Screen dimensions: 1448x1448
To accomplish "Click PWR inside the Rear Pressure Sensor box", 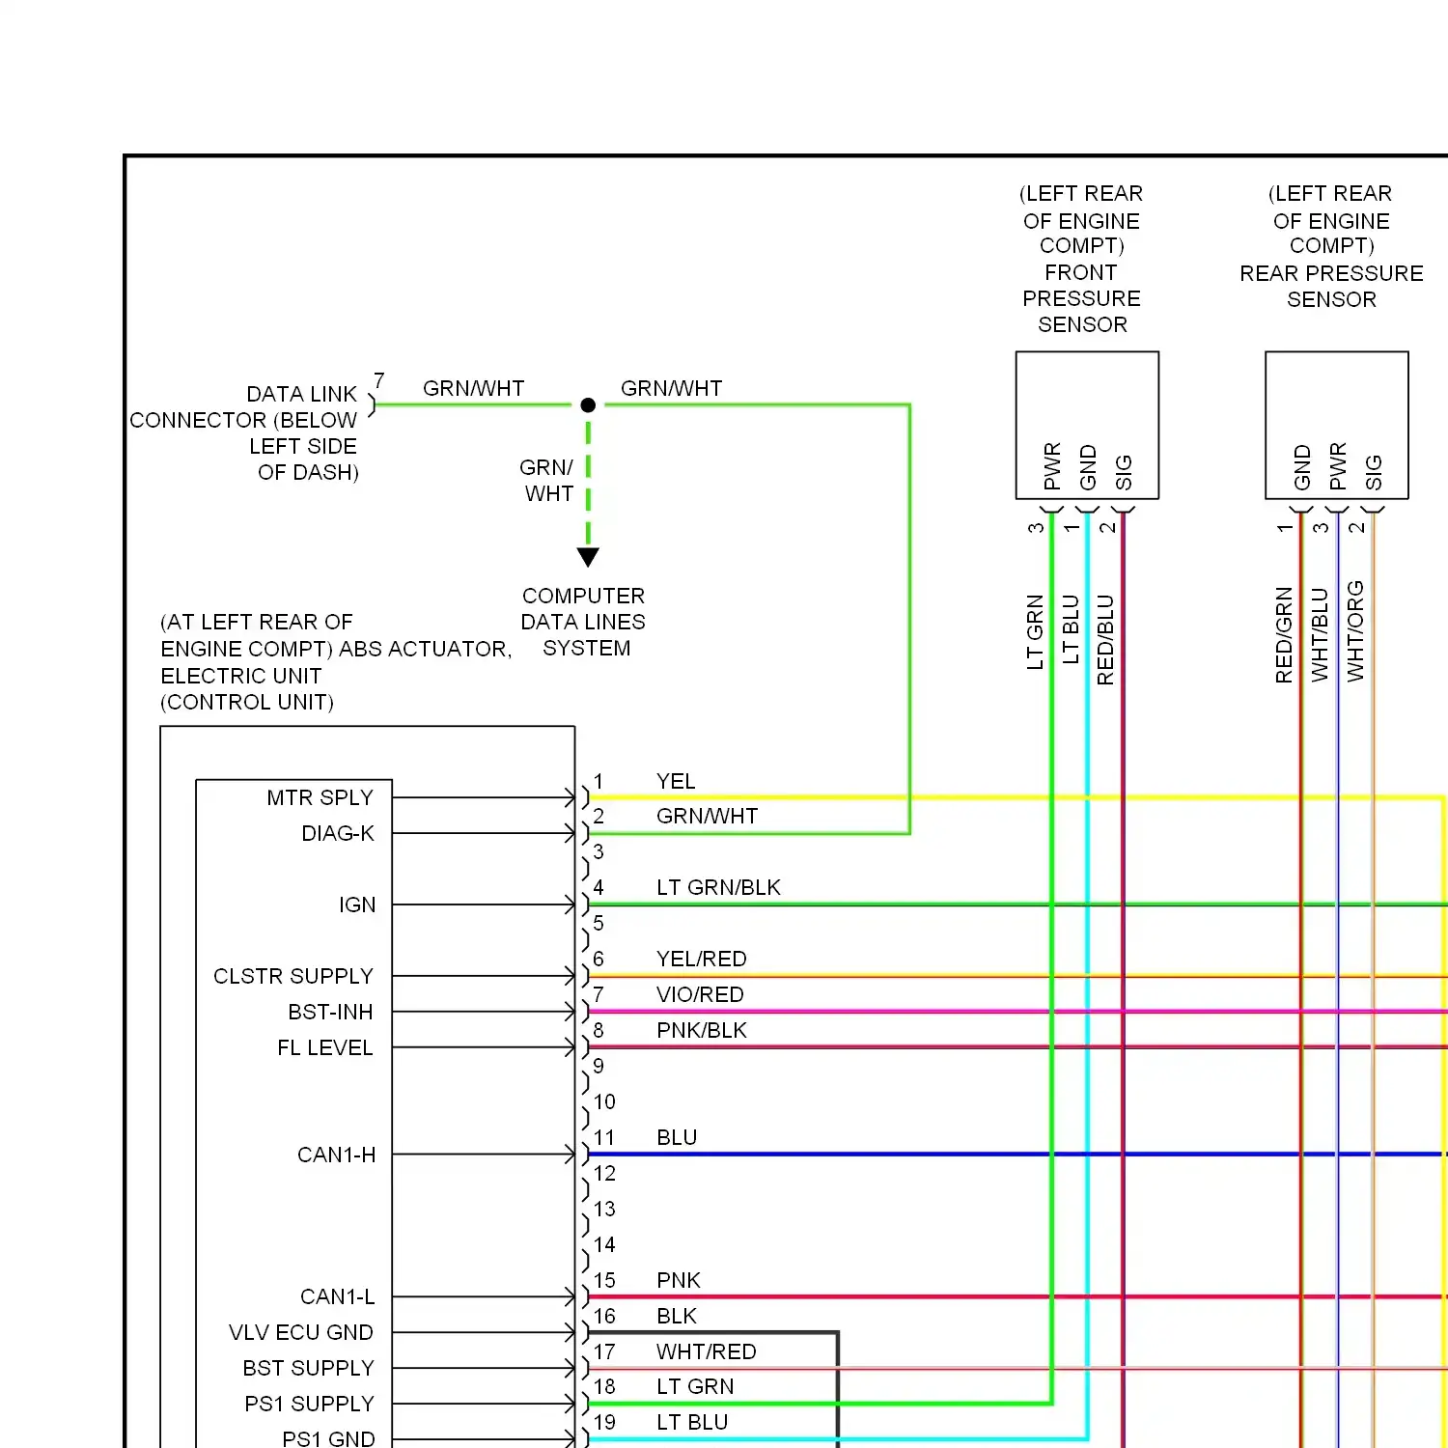I will (x=1338, y=466).
